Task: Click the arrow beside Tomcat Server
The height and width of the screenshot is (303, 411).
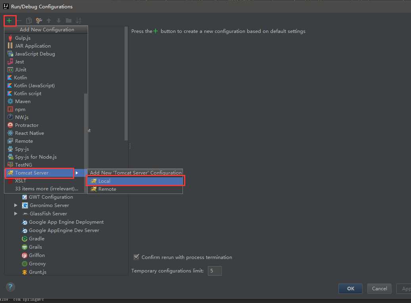Action: (x=77, y=173)
